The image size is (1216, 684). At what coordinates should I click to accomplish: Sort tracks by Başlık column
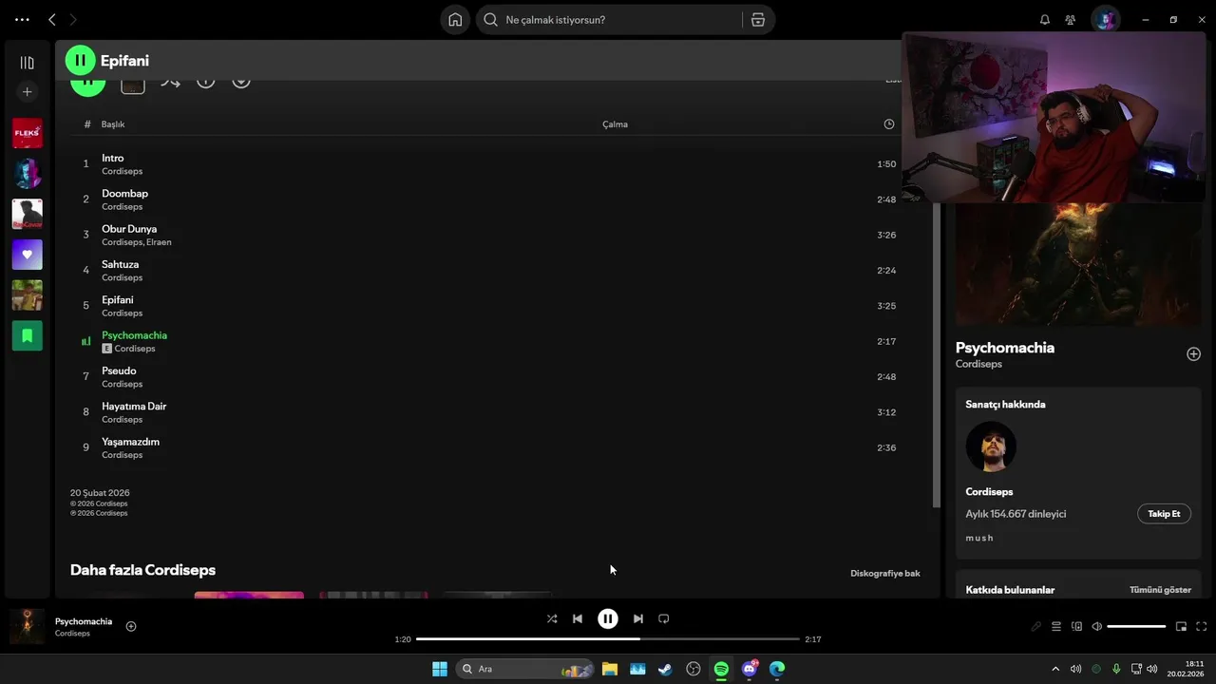tap(113, 124)
